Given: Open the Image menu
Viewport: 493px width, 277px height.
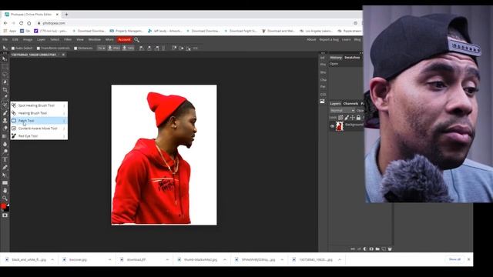Looking at the screenshot, I should pos(28,39).
